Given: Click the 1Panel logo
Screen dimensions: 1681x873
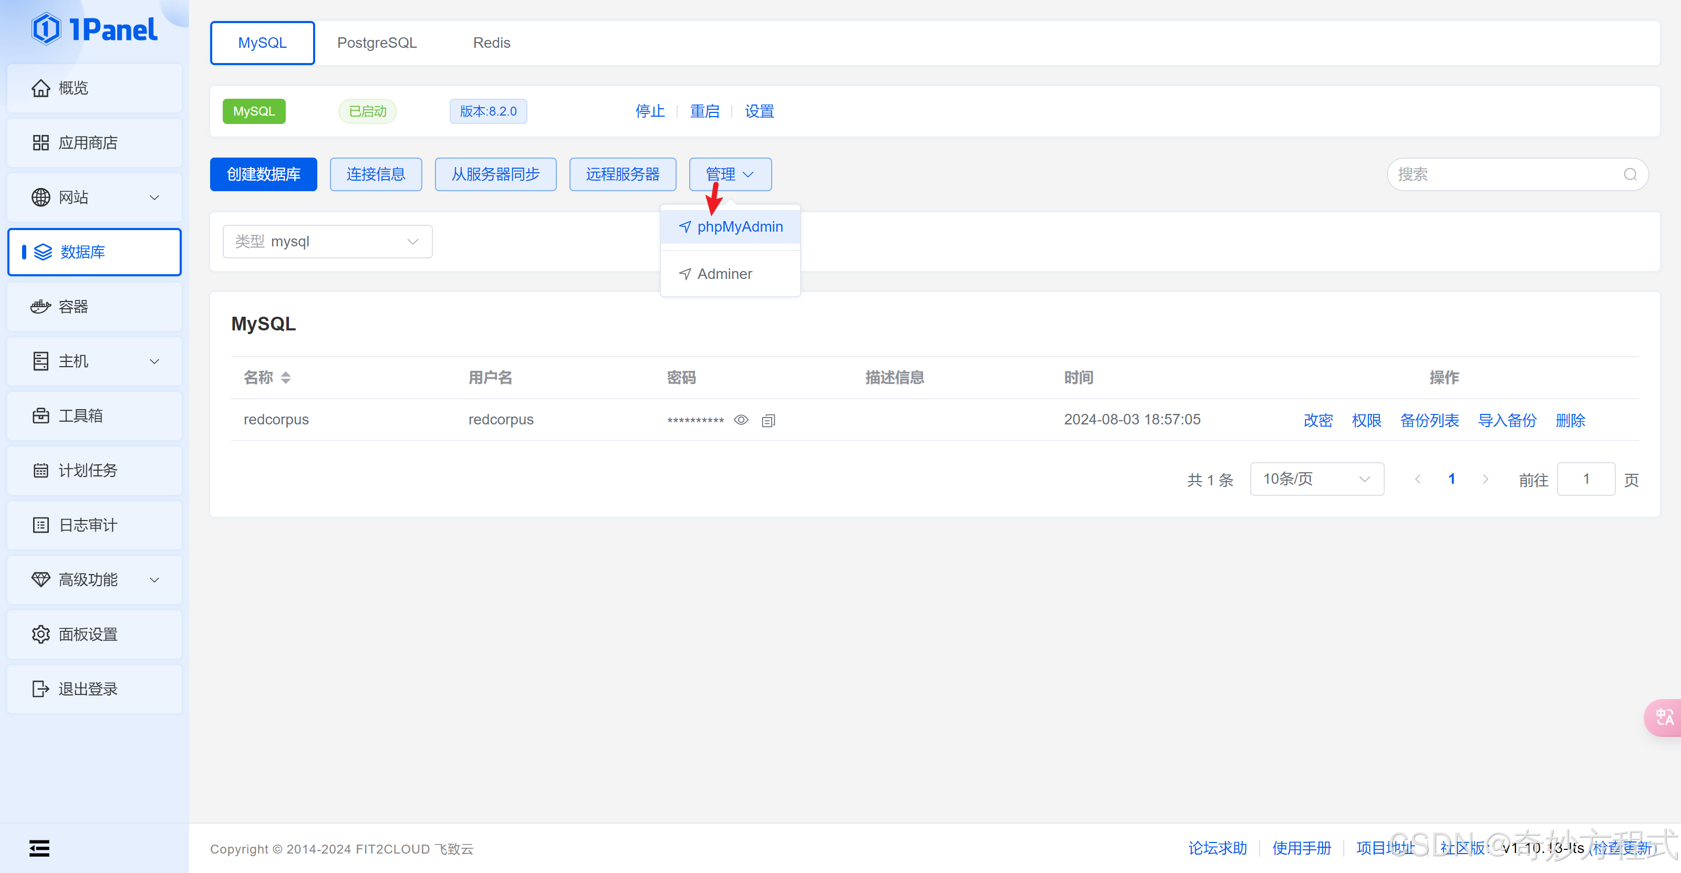Looking at the screenshot, I should pos(95,29).
